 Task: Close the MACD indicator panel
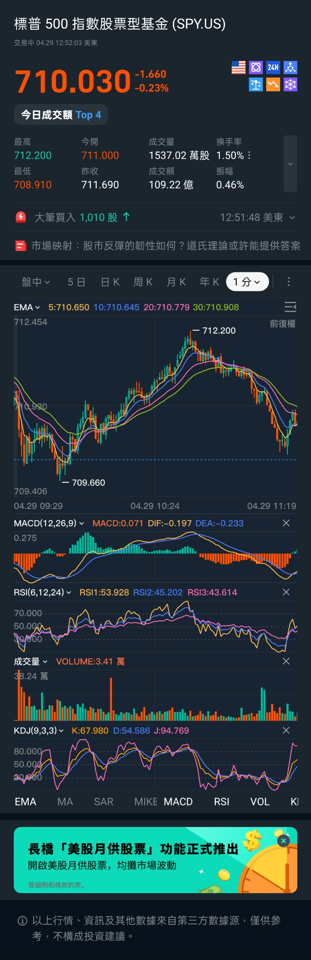click(x=286, y=523)
